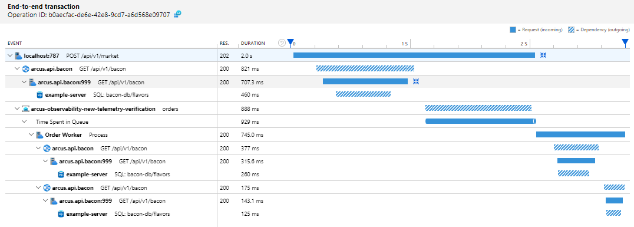Image resolution: width=634 pixels, height=227 pixels.
Task: Collapse the Time Spent in Queue row
Action: (24, 121)
